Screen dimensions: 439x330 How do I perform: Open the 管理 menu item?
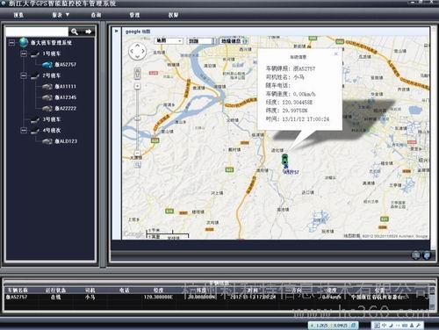pyautogui.click(x=134, y=15)
